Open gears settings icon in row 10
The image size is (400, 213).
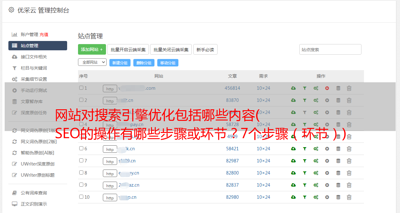pos(316,197)
